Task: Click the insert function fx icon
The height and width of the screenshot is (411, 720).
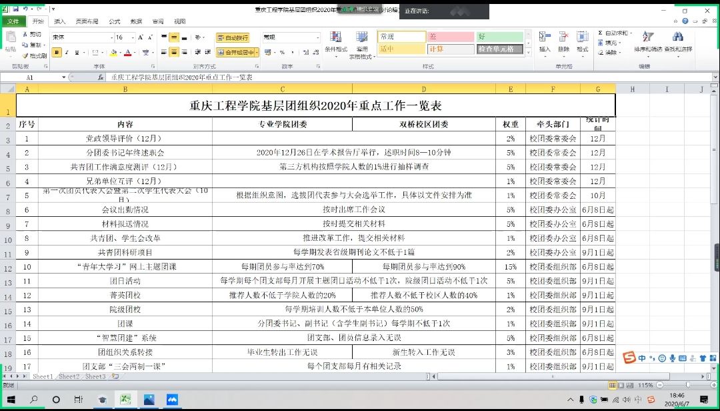Action: (x=101, y=77)
